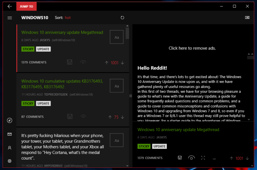Image resolution: width=257 pixels, height=170 pixels.
Task: Change sort order from hot
Action: coord(68,18)
